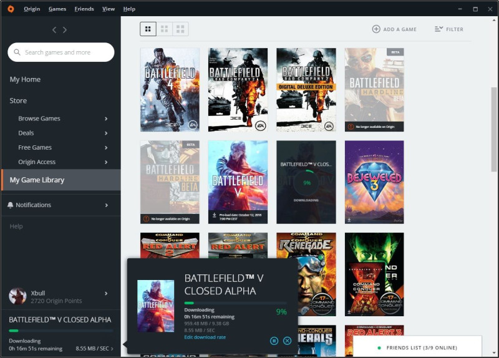Image resolution: width=499 pixels, height=358 pixels.
Task: Click Edit download rate link
Action: pos(205,337)
